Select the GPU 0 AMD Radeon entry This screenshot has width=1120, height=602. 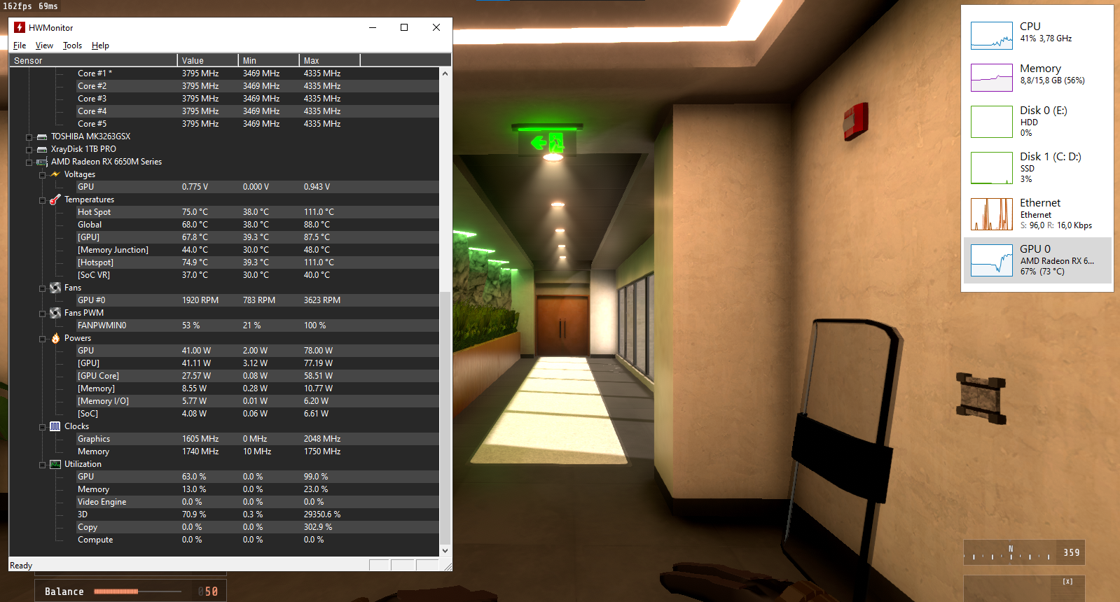coord(1037,260)
